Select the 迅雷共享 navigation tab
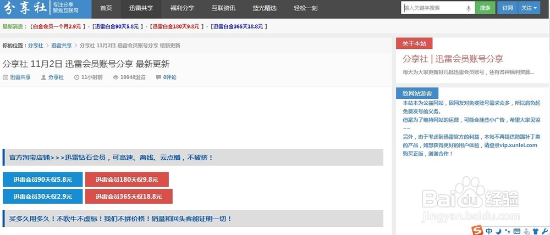 [x=141, y=8]
